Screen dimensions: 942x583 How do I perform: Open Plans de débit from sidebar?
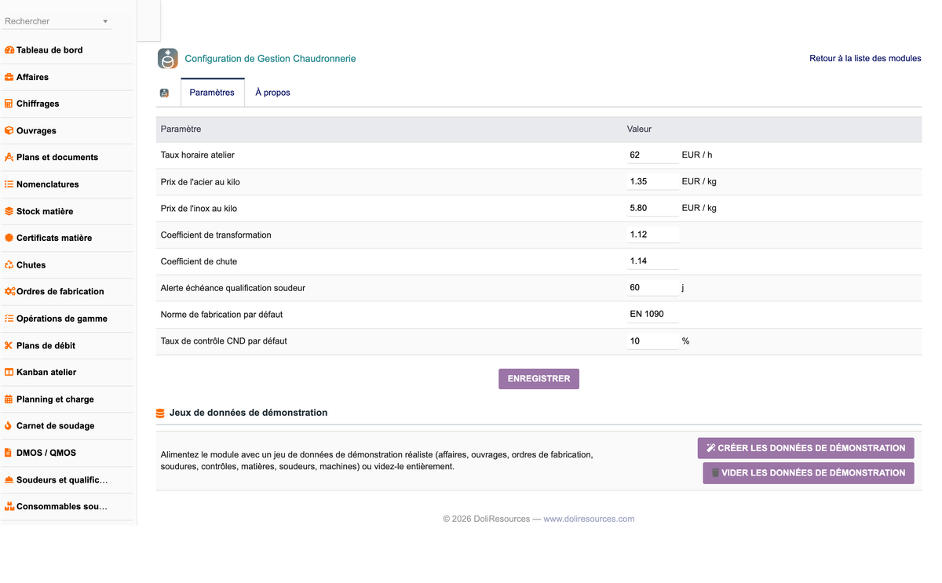[46, 345]
